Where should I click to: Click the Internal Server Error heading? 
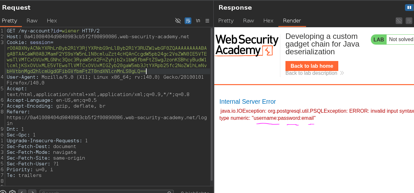pos(247,101)
